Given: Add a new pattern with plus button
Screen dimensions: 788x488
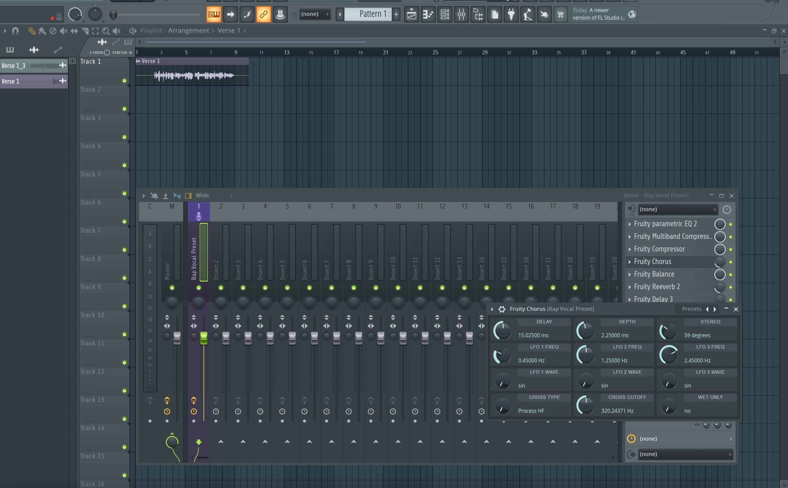Looking at the screenshot, I should tap(396, 14).
